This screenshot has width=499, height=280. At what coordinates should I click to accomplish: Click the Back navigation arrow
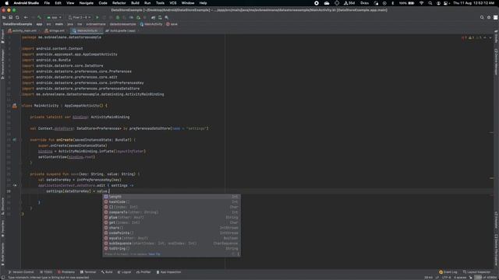pos(26,17)
